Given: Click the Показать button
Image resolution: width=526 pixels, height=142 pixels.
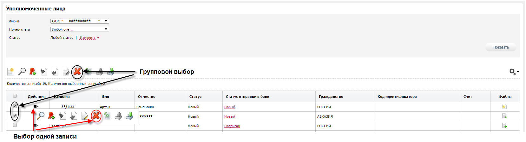Looking at the screenshot, I should tap(501, 47).
